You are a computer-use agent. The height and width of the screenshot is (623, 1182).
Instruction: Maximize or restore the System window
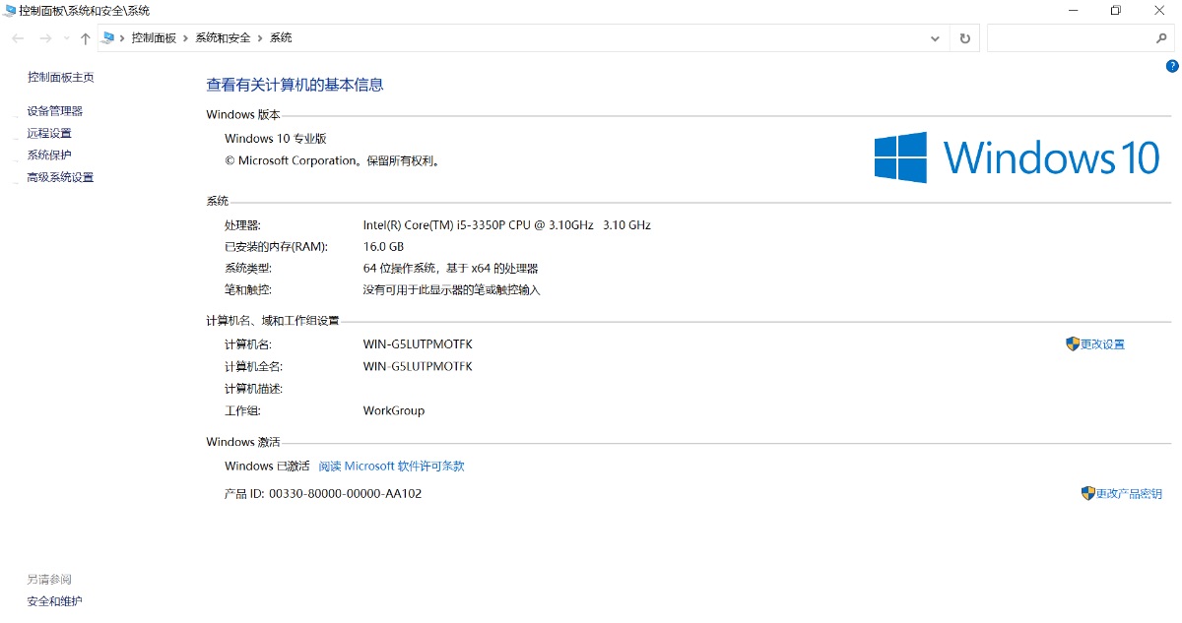pos(1116,10)
